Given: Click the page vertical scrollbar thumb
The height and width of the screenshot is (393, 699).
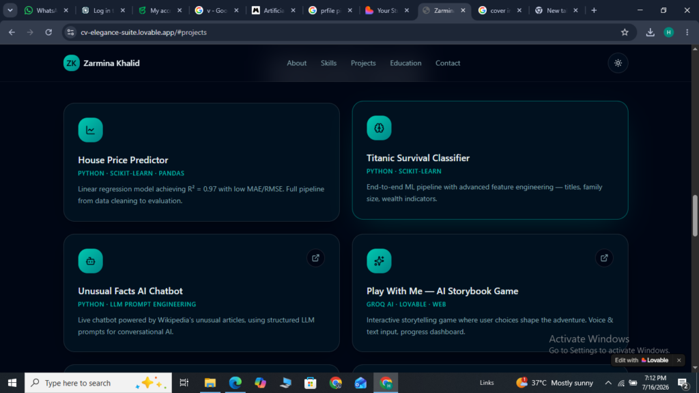Looking at the screenshot, I should point(695,216).
